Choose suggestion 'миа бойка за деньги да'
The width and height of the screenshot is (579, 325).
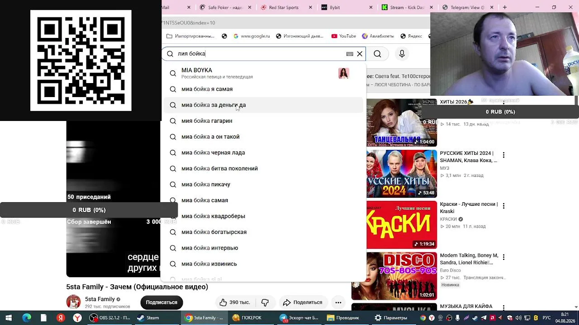coord(263,105)
